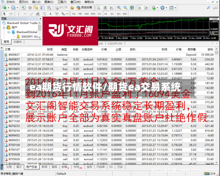Open dropdown arrow next to Indicators icon
This screenshot has width=220, height=176.
(x=158, y=8)
